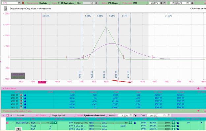
Task: Click pink arrow icon in Positions header
Action: pos(198,111)
